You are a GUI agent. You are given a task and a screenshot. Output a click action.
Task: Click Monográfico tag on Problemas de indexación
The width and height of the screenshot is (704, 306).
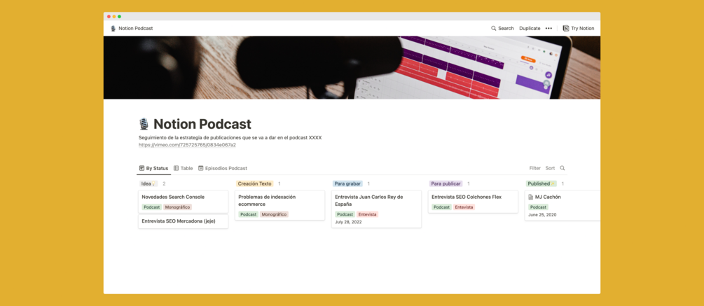[x=274, y=214]
